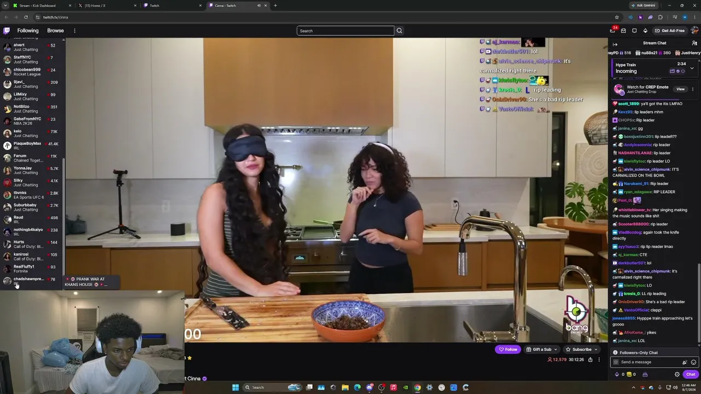Screen dimensions: 701x394
Task: Expand the Hype Train banner chevron
Action: click(692, 68)
